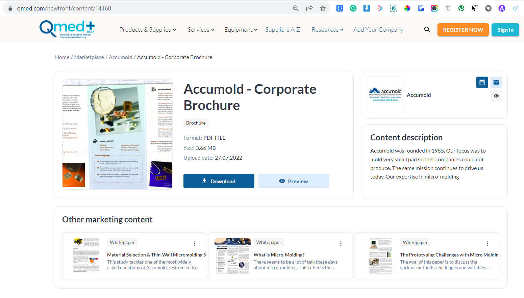The width and height of the screenshot is (524, 298).
Task: Open Accumold company name link
Action: [x=419, y=95]
